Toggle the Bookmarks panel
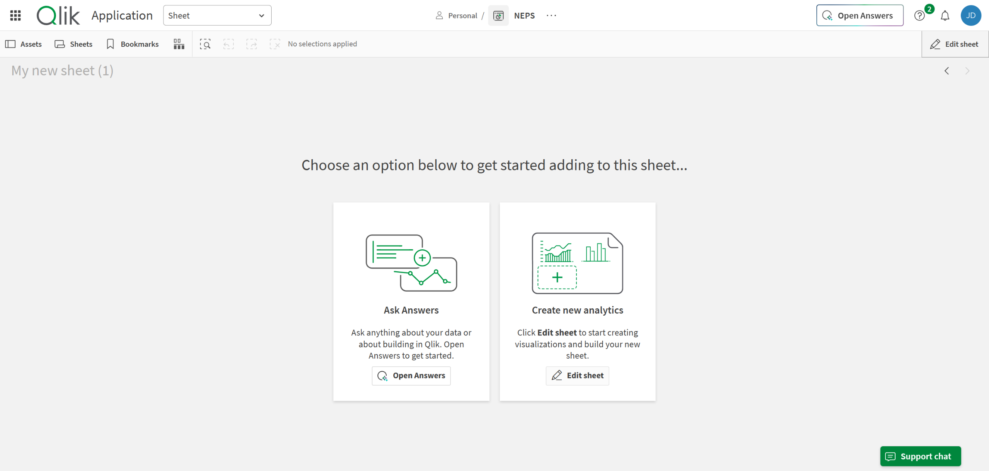 pyautogui.click(x=133, y=44)
